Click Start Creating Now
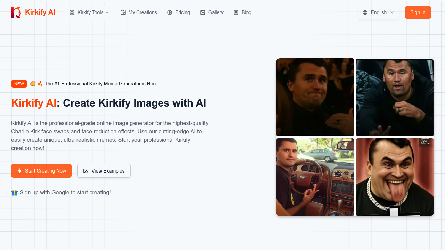 click(x=41, y=170)
